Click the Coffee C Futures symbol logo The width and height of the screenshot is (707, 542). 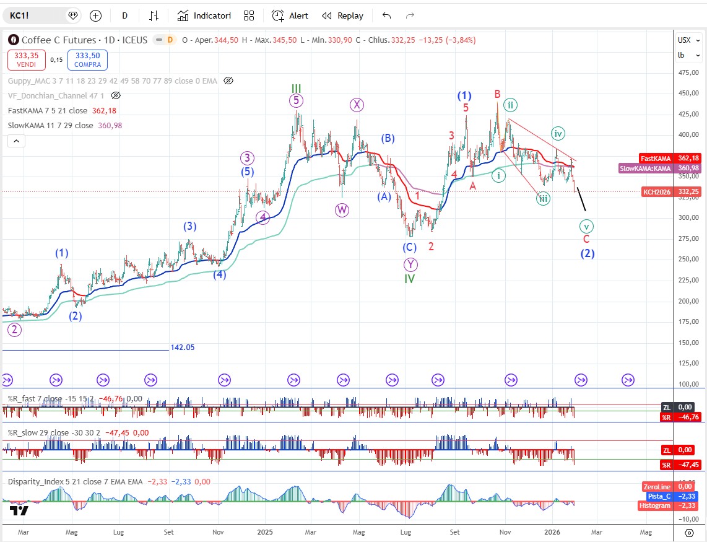point(13,40)
